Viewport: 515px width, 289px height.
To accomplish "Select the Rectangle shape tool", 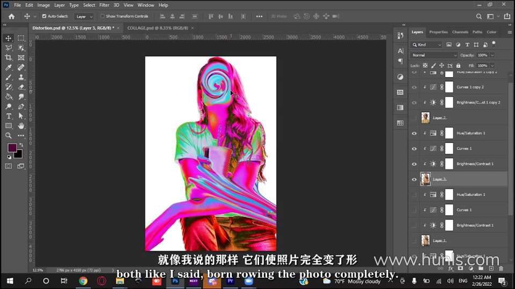I will (x=9, y=126).
